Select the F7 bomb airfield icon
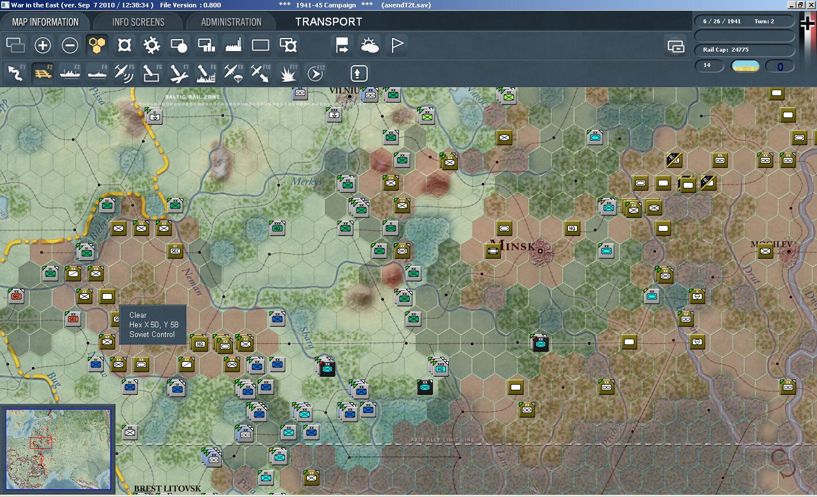 click(179, 73)
